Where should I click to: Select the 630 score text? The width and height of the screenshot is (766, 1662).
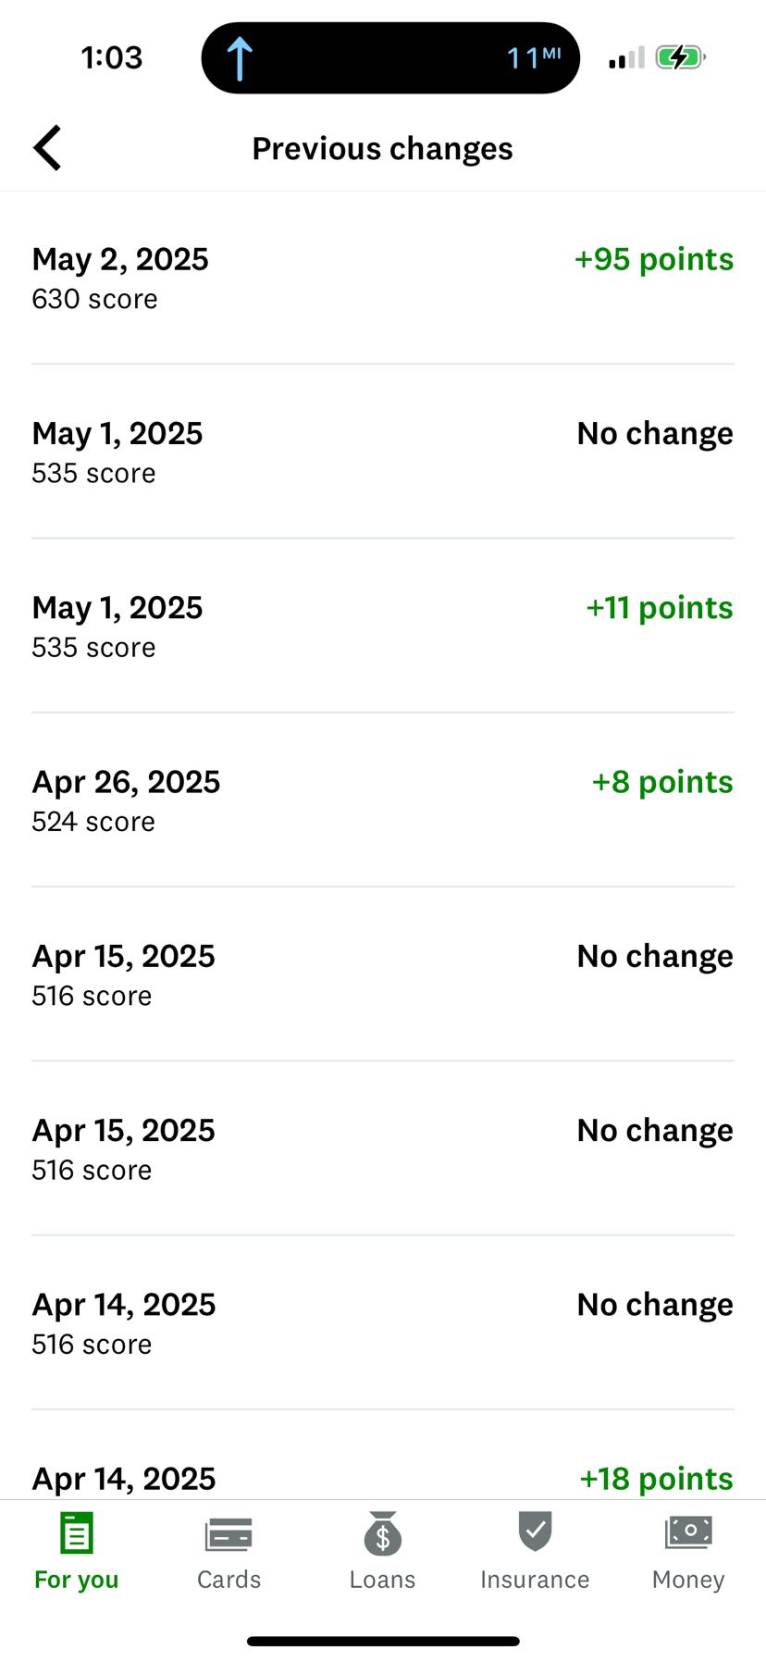coord(94,300)
